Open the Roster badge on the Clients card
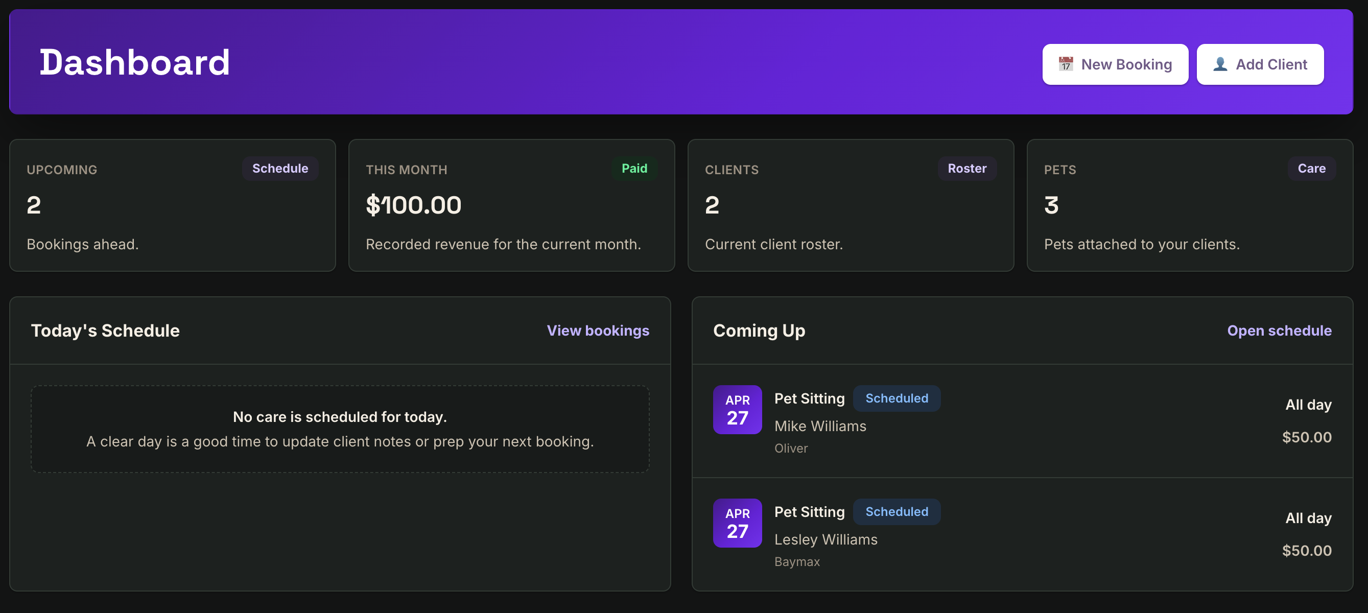The width and height of the screenshot is (1368, 613). [x=967, y=169]
